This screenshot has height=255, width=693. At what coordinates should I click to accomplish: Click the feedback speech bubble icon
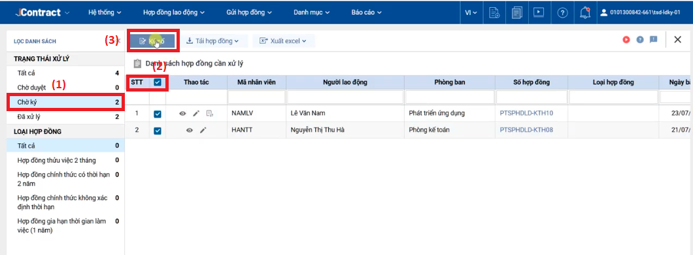(653, 40)
